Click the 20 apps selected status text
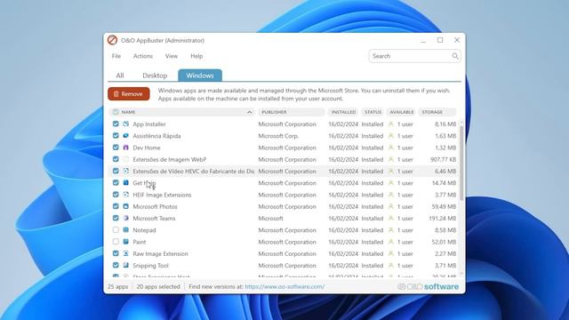The width and height of the screenshot is (569, 320). [158, 286]
